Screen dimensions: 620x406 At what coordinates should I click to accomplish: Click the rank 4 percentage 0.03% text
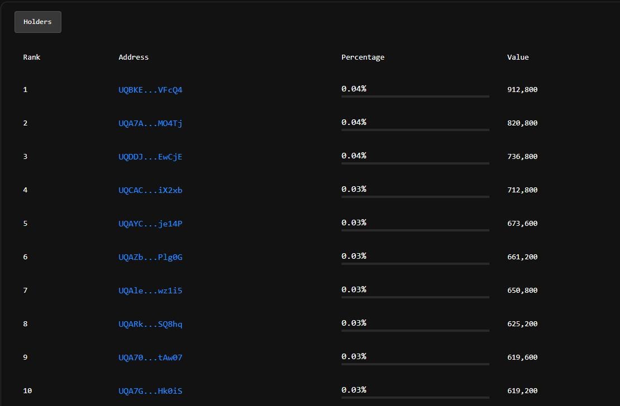click(x=354, y=189)
